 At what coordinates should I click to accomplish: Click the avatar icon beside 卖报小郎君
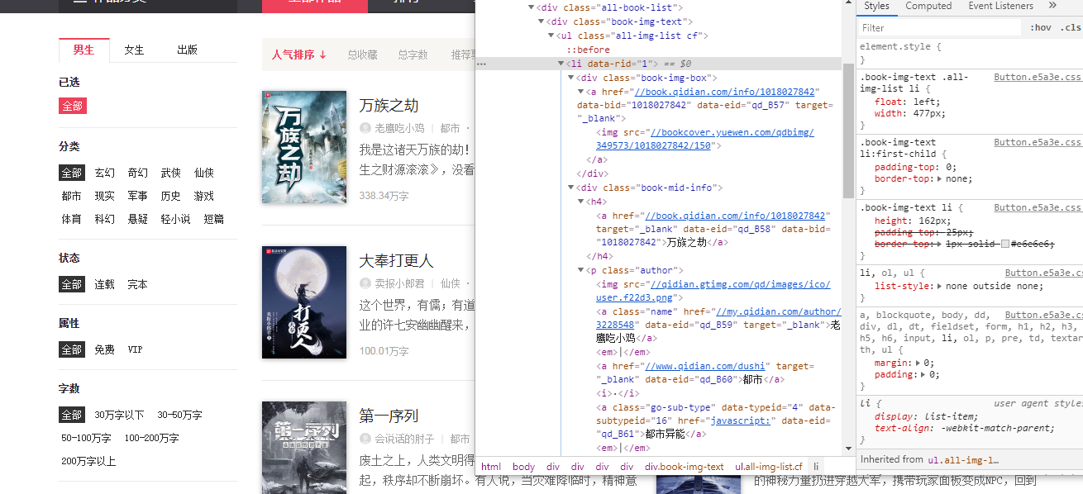tap(365, 283)
